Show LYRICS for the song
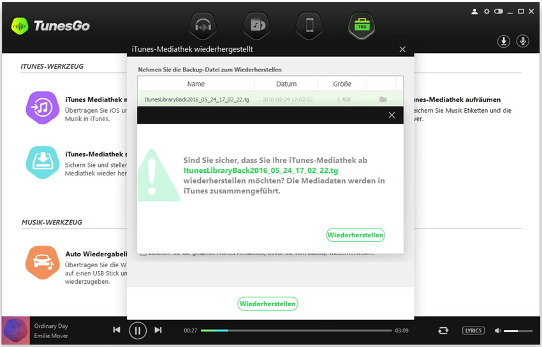This screenshot has height=347, width=542. (473, 331)
